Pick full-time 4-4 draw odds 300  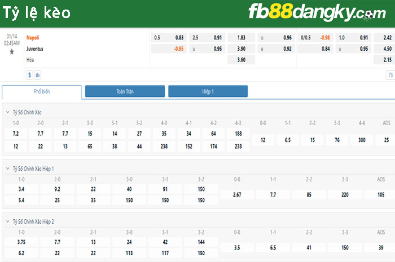point(362,140)
